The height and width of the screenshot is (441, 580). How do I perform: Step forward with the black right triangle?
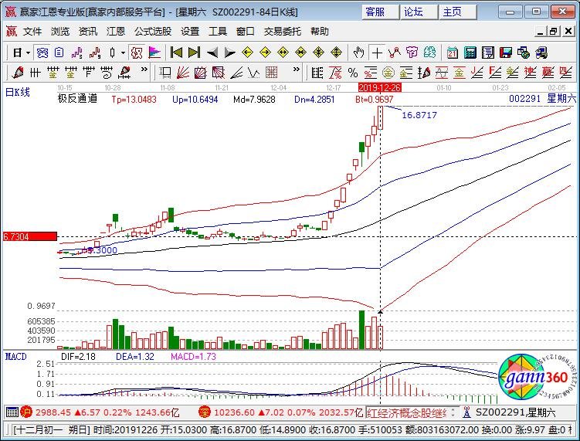[x=229, y=53]
